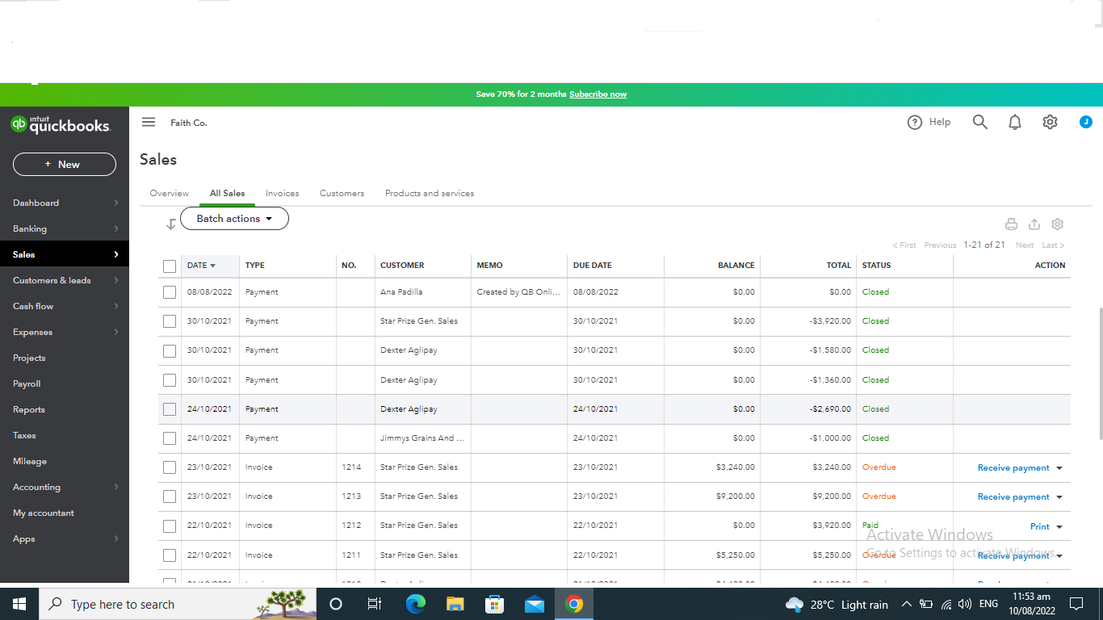
Task: Open Projects in the sidebar
Action: point(29,358)
